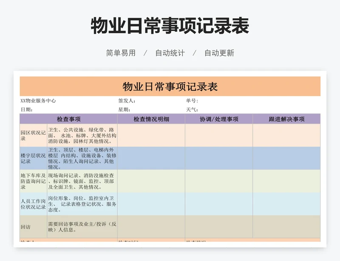Click empty 协调/处理事项 cell in 楼宇层状况记录 row
The height and width of the screenshot is (261, 340).
tap(219, 158)
